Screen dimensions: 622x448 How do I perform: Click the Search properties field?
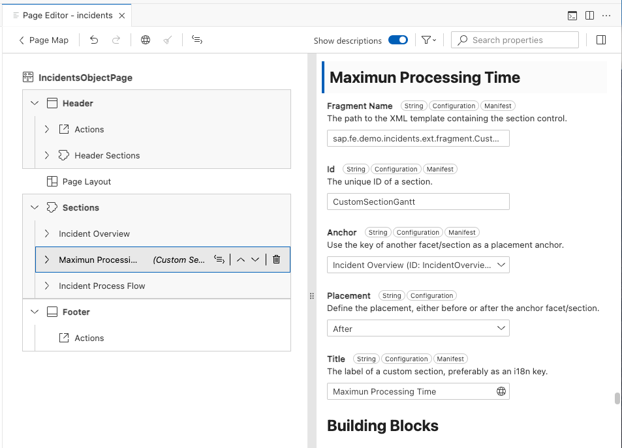[516, 40]
